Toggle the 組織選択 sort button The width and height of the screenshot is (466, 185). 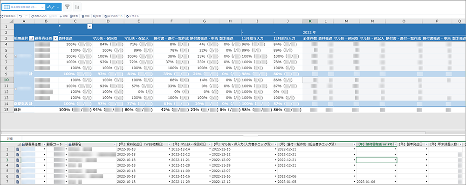32,39
